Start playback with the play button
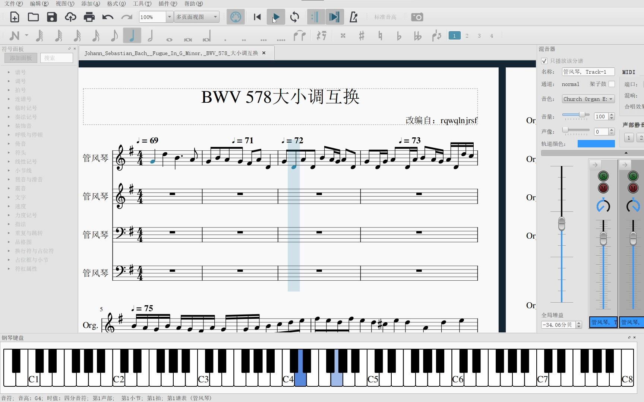 tap(276, 17)
